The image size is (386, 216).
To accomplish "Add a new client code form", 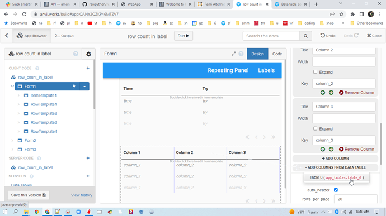I will pos(88,68).
